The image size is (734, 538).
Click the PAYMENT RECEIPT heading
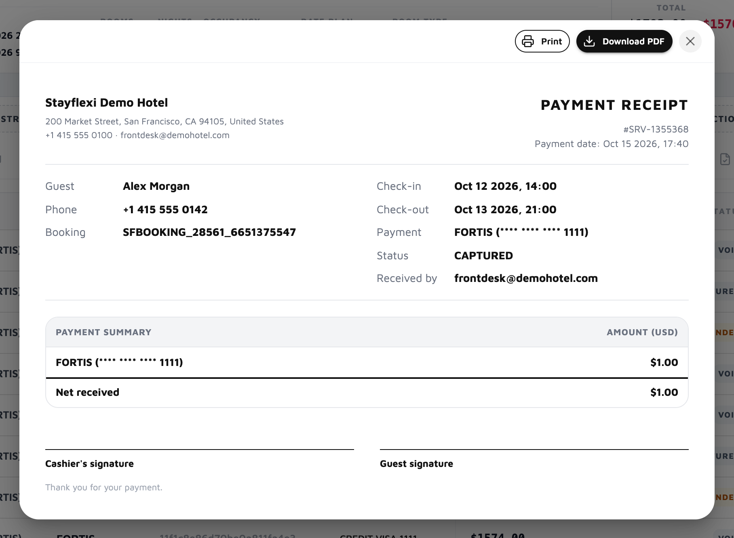click(x=614, y=105)
